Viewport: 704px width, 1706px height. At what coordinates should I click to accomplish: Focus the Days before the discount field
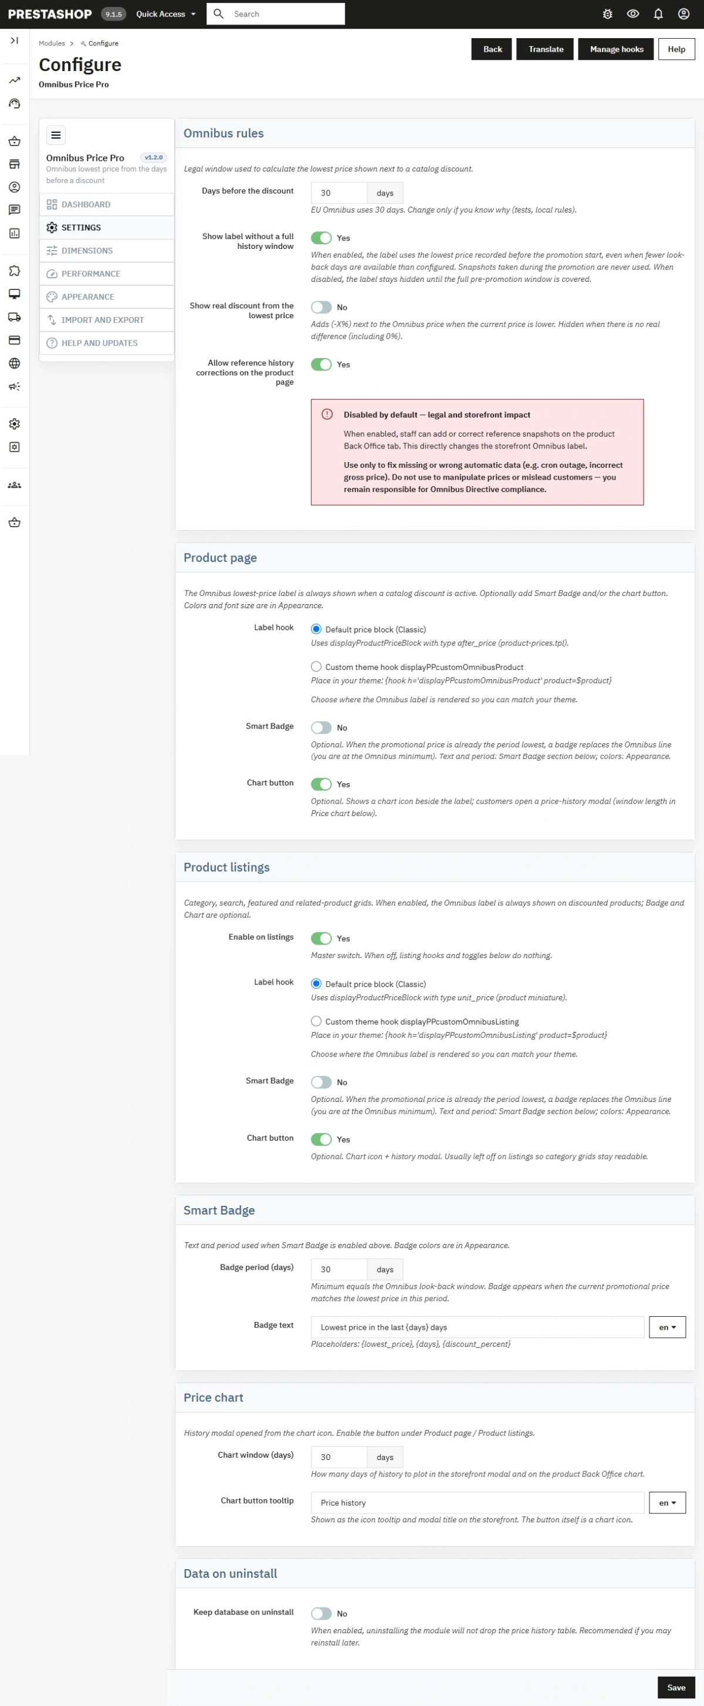point(339,193)
